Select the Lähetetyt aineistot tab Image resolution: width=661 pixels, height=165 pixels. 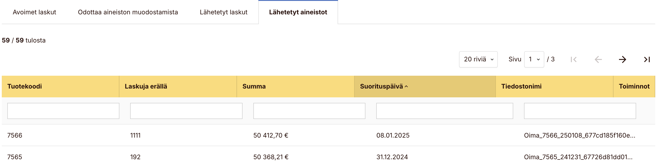coord(298,12)
